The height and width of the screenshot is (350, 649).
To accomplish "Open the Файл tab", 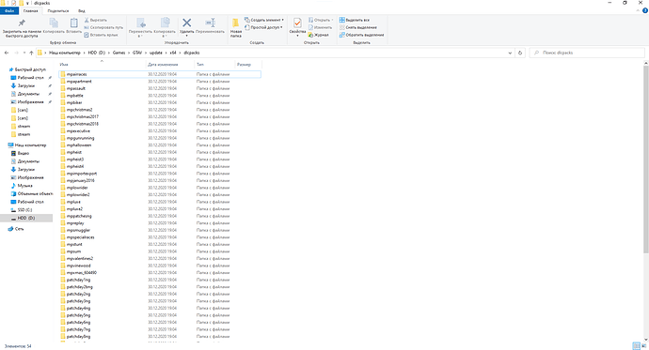I will [x=9, y=10].
